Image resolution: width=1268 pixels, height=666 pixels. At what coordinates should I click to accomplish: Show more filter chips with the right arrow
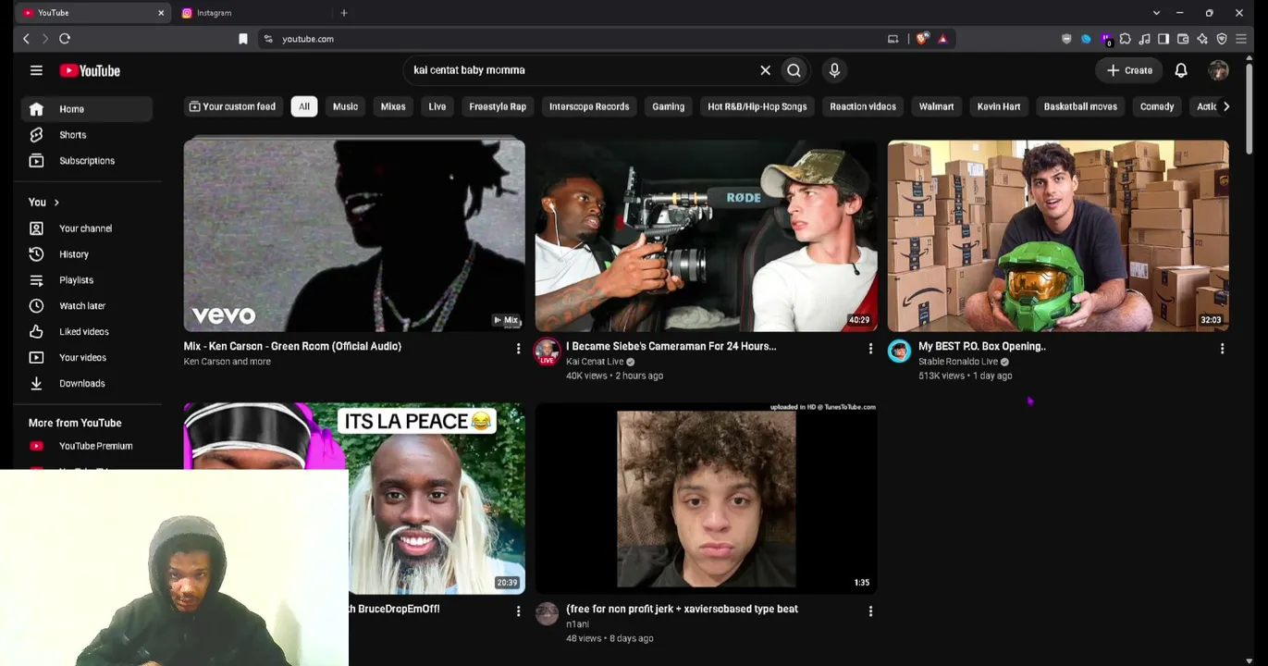pyautogui.click(x=1225, y=106)
